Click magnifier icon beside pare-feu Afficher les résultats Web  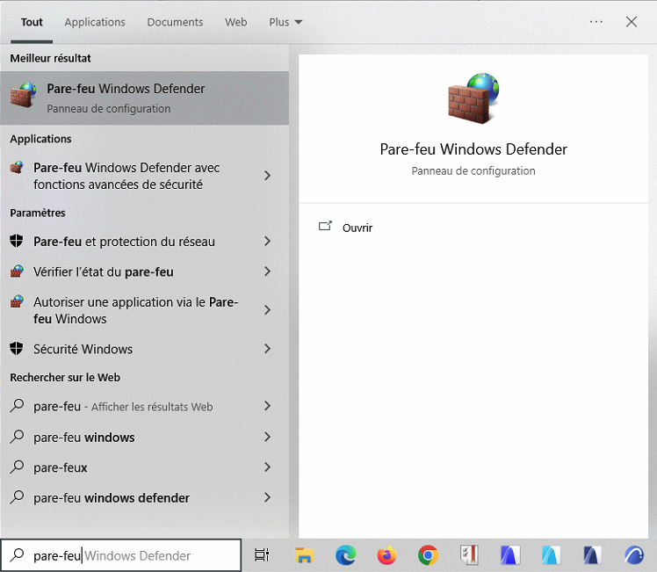pos(17,406)
